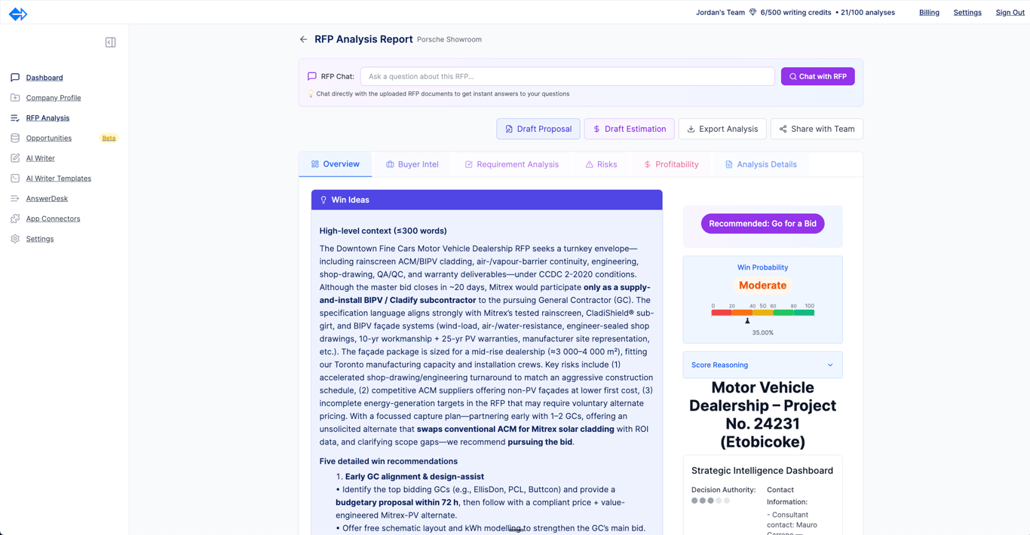Click the Dashboard chat bubble icon
The height and width of the screenshot is (535, 1030).
15,78
